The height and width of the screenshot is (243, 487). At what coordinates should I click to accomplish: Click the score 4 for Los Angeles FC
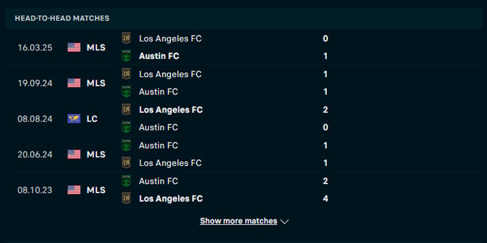point(326,198)
